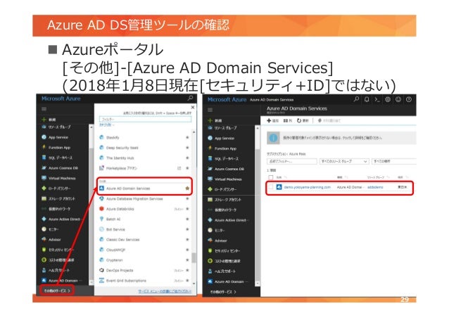The width and height of the screenshot is (449, 318).
Task: Click the Virtual Machines icon in the services-list portal sidebar
Action: (x=44, y=178)
